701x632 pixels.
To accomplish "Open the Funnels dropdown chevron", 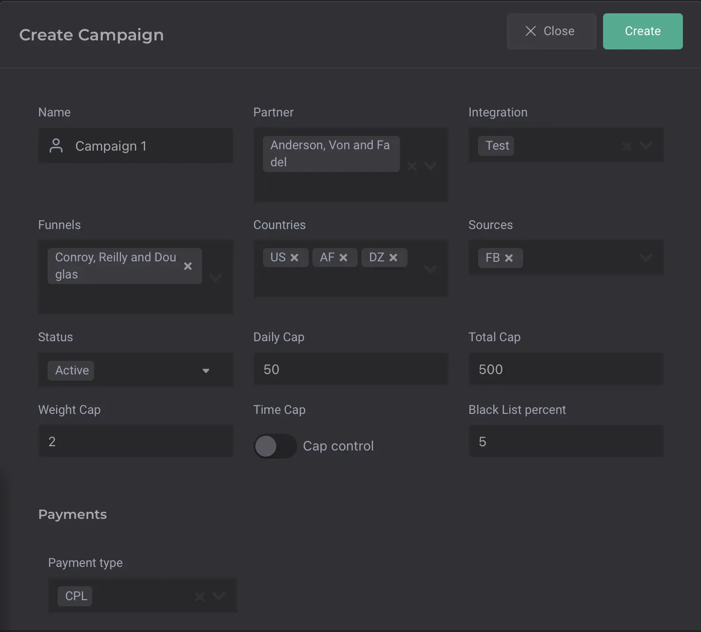I will (x=215, y=278).
